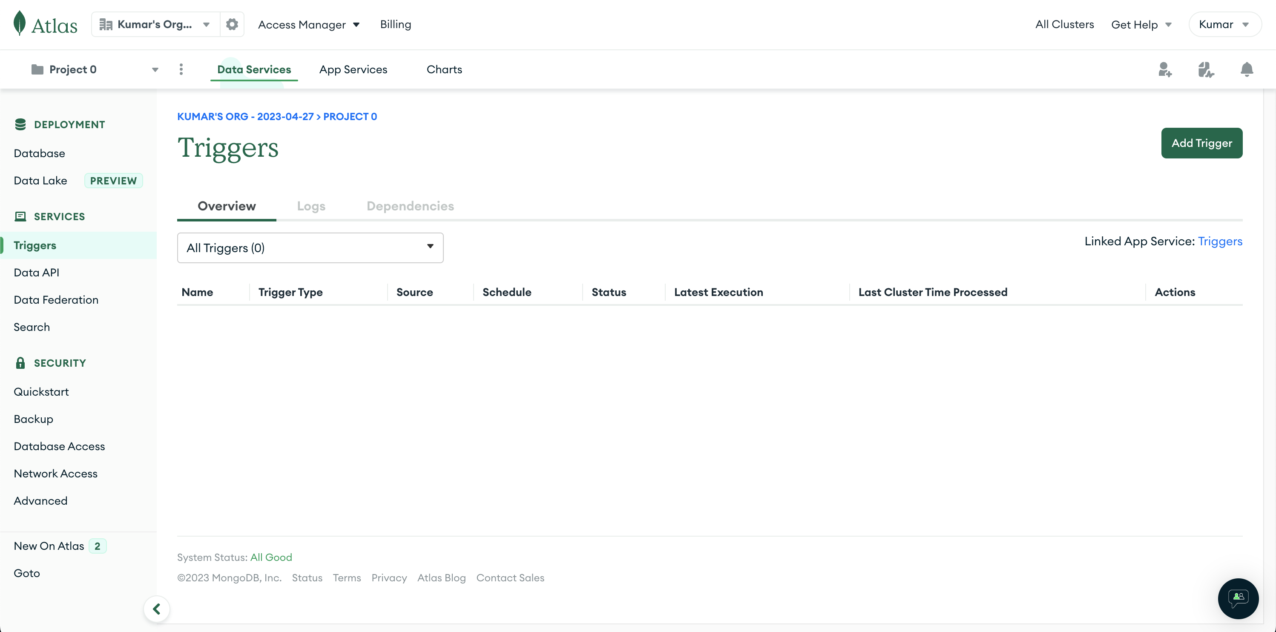
Task: Click the Security lock icon
Action: point(20,363)
